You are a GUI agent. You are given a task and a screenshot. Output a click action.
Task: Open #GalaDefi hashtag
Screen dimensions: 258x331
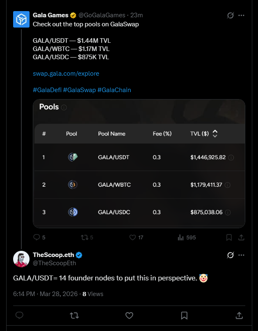coord(47,90)
